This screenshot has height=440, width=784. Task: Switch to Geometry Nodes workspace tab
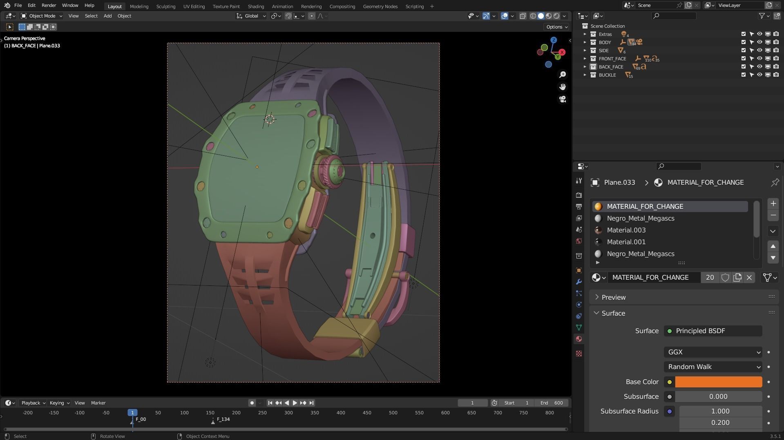tap(380, 6)
